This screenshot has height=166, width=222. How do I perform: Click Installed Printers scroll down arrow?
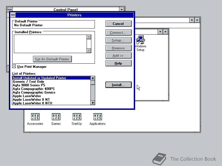click(x=89, y=51)
